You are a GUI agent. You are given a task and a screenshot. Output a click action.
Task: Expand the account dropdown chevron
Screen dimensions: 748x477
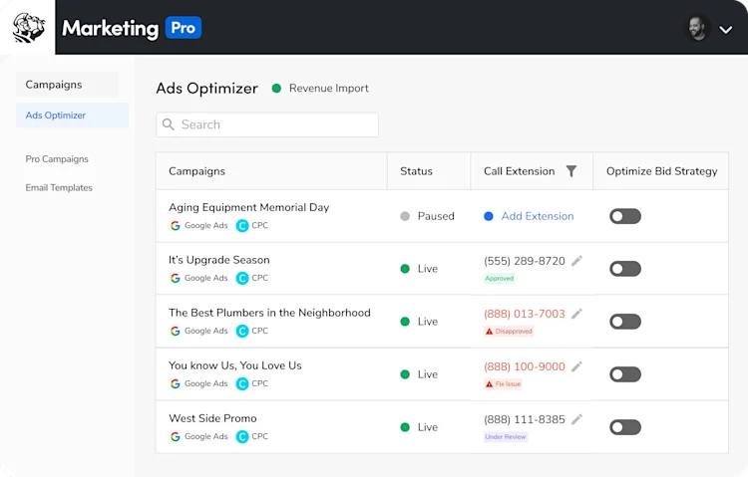(x=726, y=30)
